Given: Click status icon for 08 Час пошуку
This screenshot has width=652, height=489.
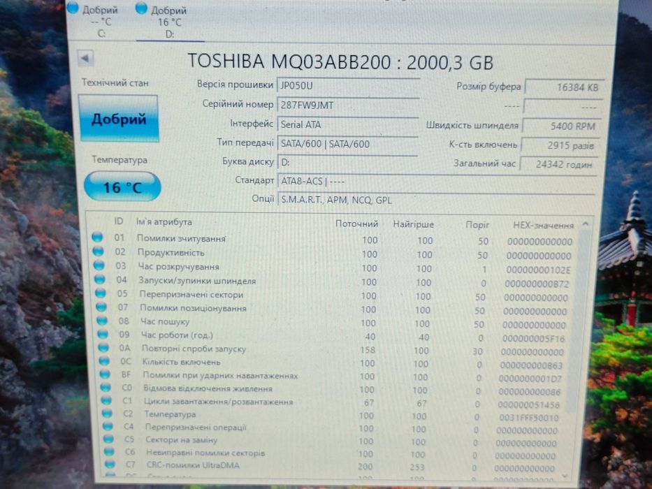Looking at the screenshot, I should [x=102, y=320].
